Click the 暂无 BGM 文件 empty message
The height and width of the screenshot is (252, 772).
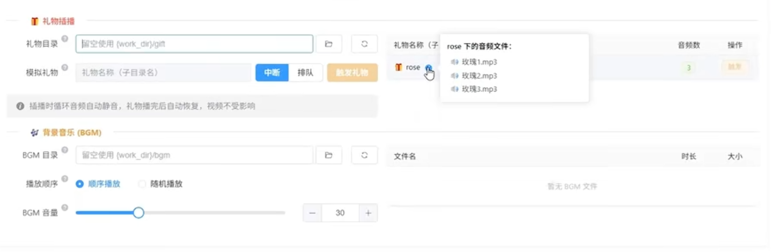click(x=572, y=186)
